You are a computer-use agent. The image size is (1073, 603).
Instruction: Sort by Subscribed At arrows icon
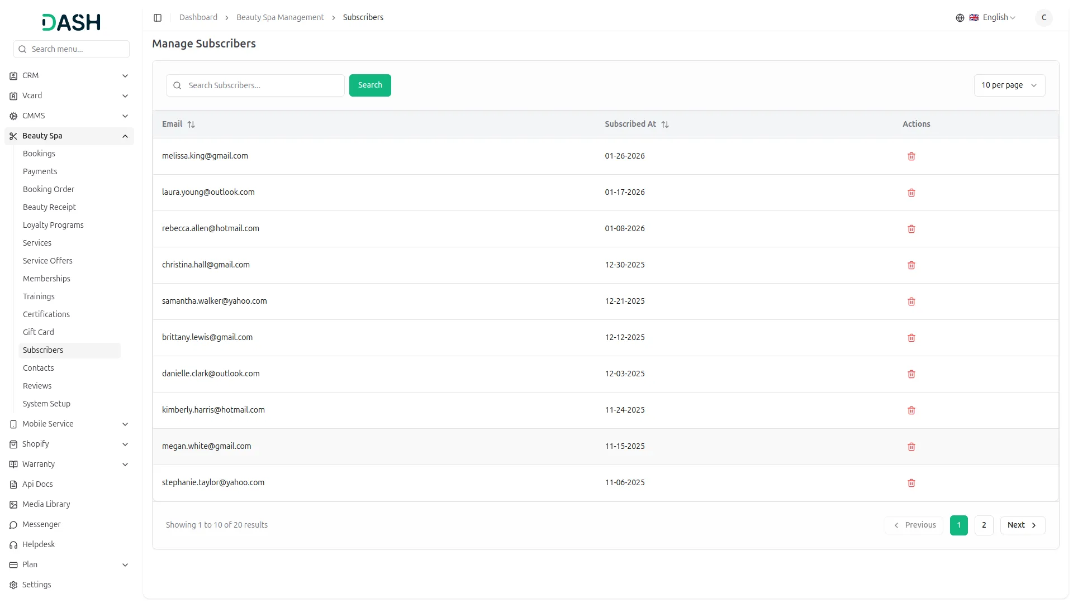(664, 125)
